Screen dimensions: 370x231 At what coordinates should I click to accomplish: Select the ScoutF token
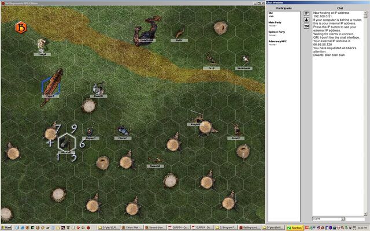coord(236,130)
